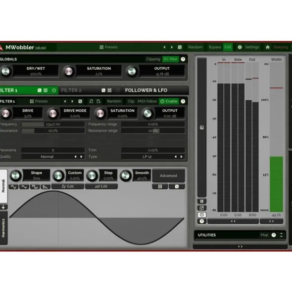Viewport: 292px width, 292px height.
Task: Go to next preset in MWobbler title bar
Action: (x=172, y=47)
